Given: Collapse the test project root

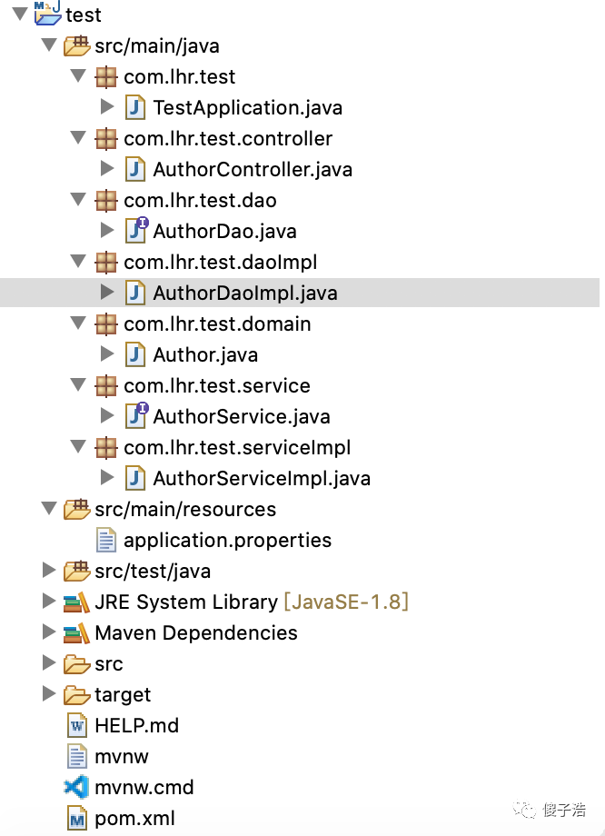Looking at the screenshot, I should [x=20, y=14].
